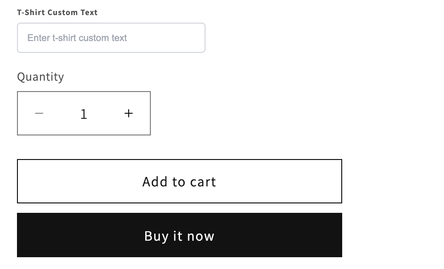The width and height of the screenshot is (444, 269).
Task: Select the 'Enter t-shirt custom text' placeholder box
Action: [111, 38]
